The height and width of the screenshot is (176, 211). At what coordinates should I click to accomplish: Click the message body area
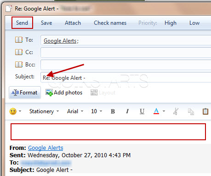pyautogui.click(x=108, y=132)
